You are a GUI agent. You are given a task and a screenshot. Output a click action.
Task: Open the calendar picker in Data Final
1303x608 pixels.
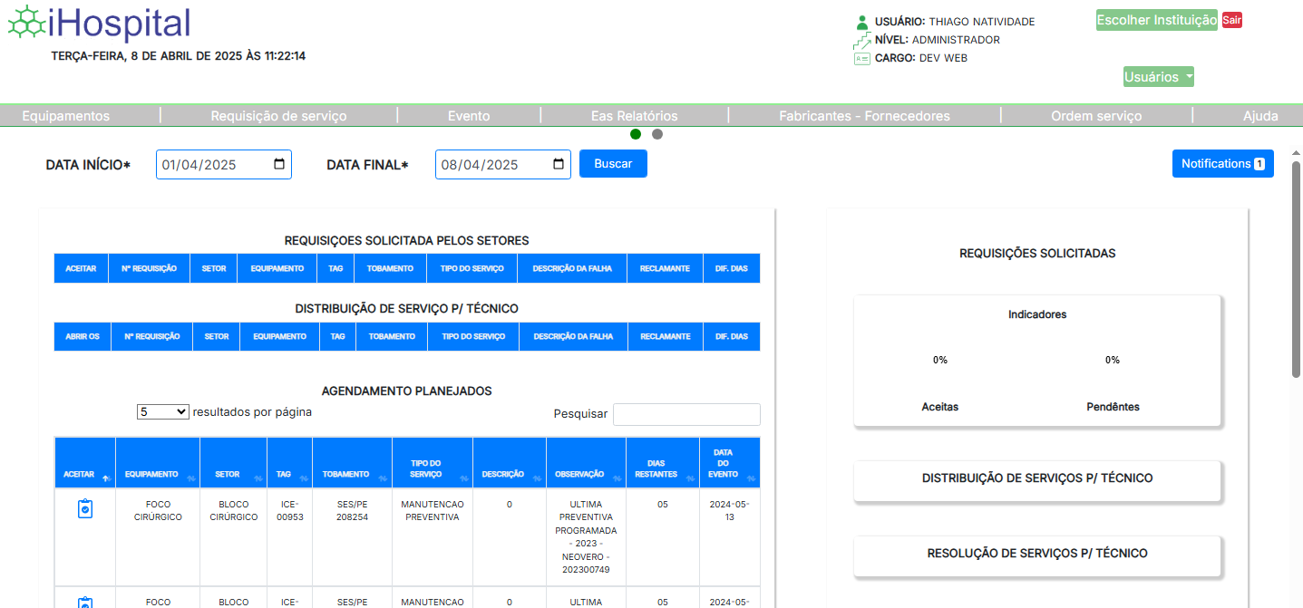coord(559,164)
